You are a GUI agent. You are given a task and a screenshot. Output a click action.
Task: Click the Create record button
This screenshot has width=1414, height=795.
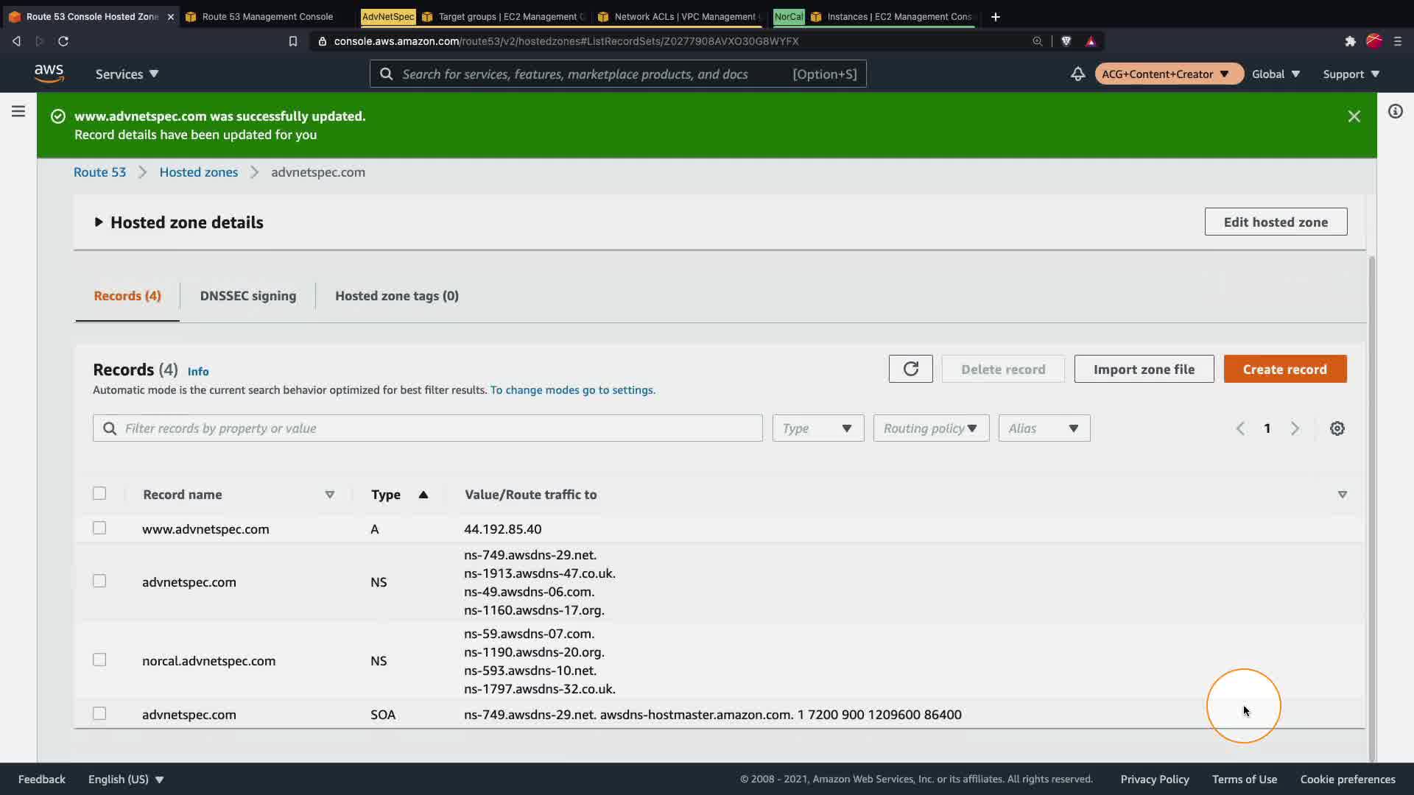pyautogui.click(x=1284, y=369)
